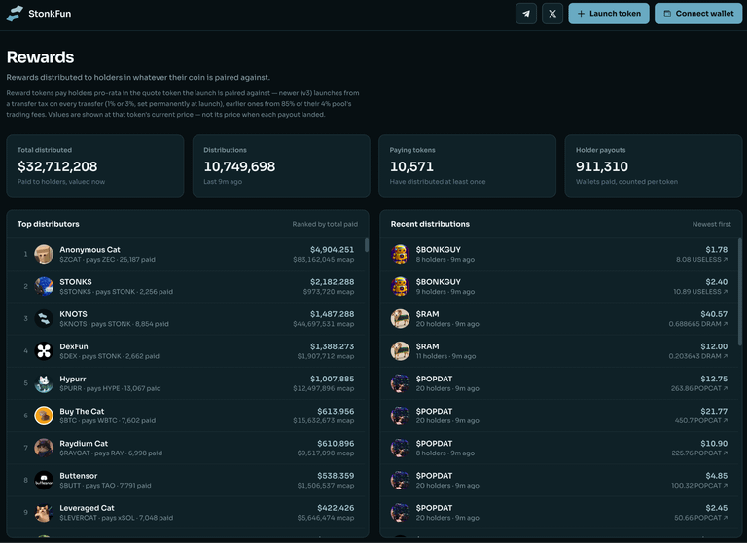747x543 pixels.
Task: Click the first $BONKGUY robot avatar
Action: (400, 254)
